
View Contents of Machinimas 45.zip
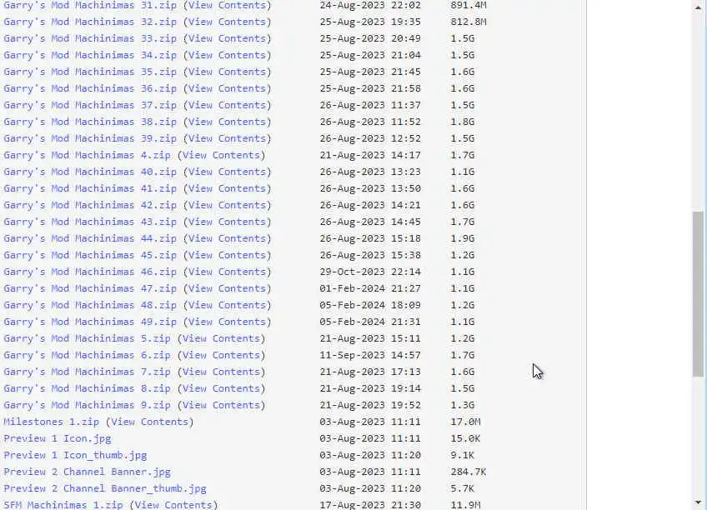[x=228, y=256]
